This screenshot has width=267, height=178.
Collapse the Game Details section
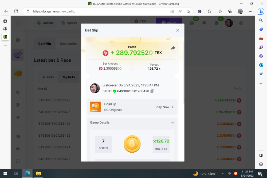[172, 123]
